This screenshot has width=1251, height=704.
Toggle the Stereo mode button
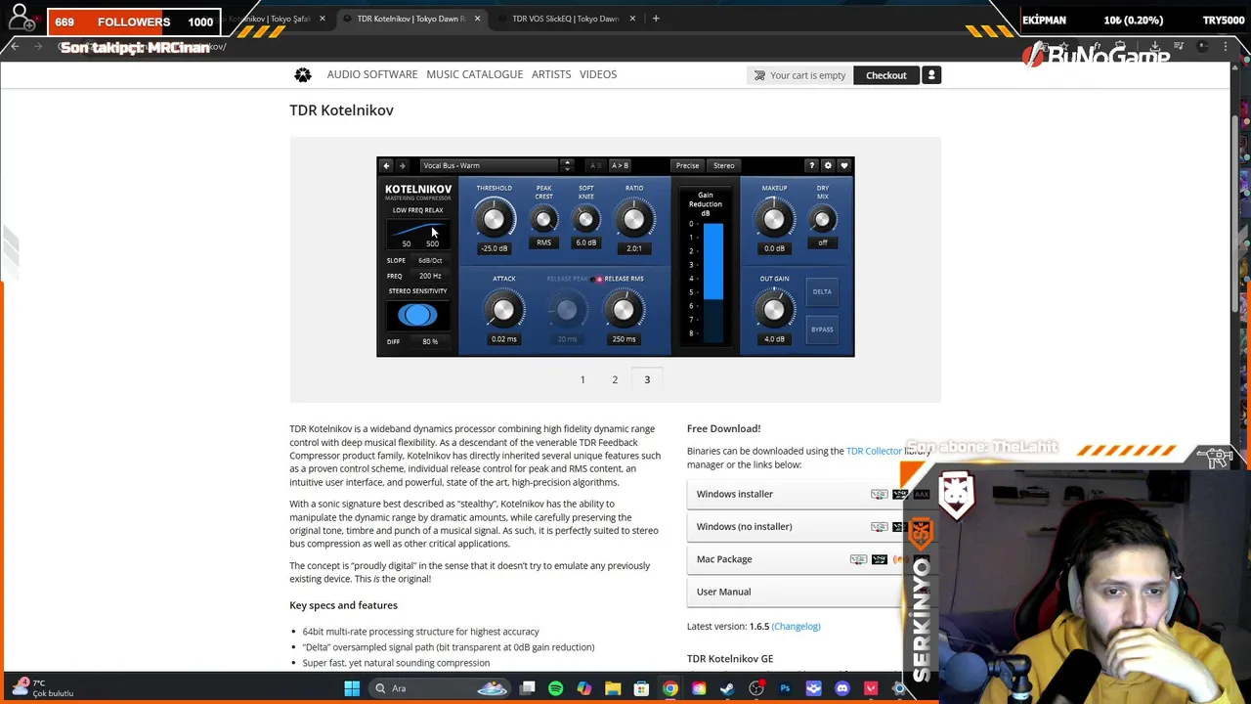coord(724,165)
